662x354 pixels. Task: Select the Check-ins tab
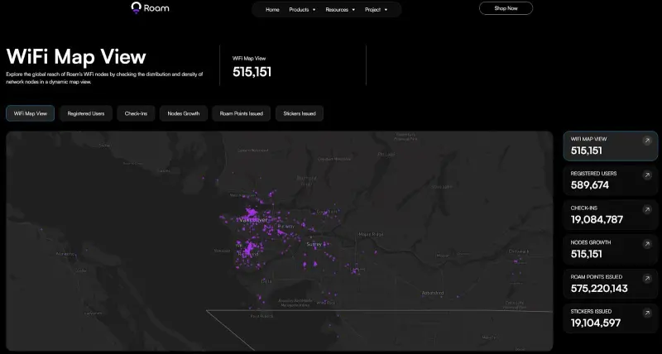point(137,113)
